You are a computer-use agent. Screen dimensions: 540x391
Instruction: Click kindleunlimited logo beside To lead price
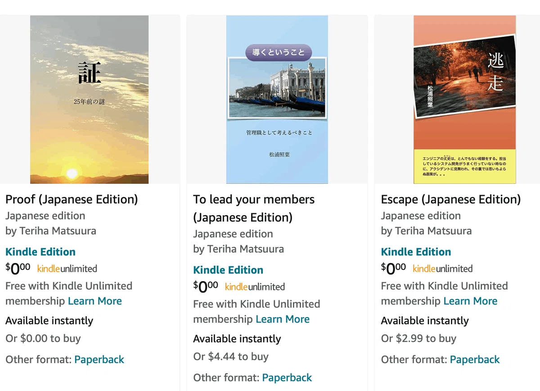255,287
